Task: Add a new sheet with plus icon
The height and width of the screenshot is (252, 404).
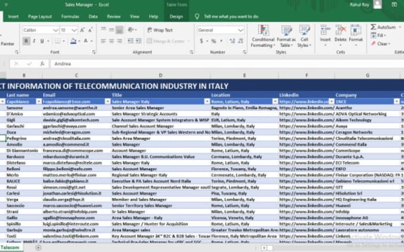Action: 39,248
